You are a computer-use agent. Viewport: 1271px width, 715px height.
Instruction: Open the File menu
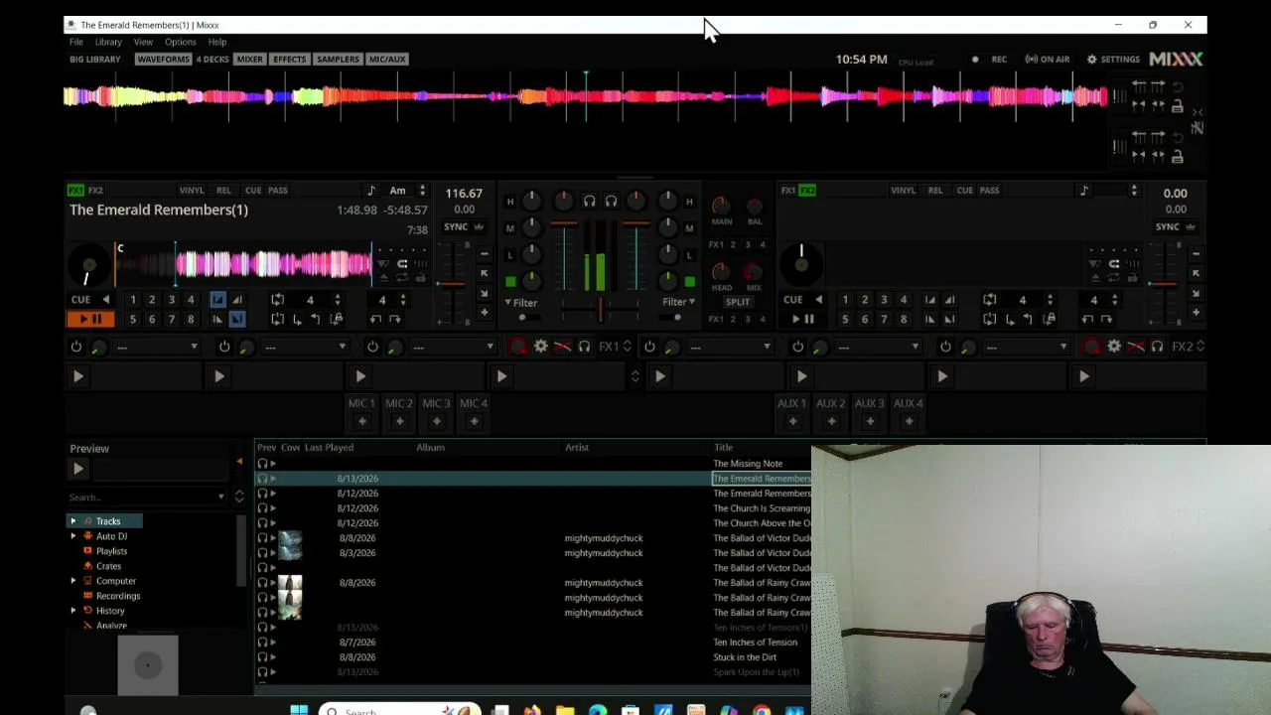[x=76, y=43]
